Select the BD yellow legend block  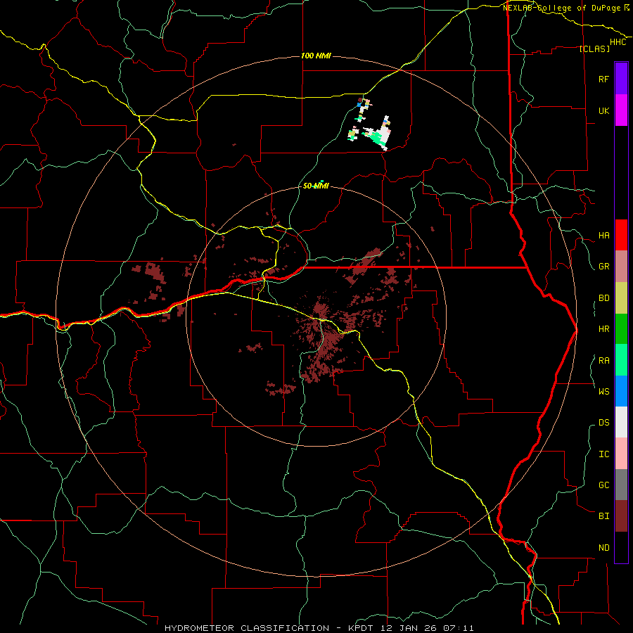tap(621, 298)
